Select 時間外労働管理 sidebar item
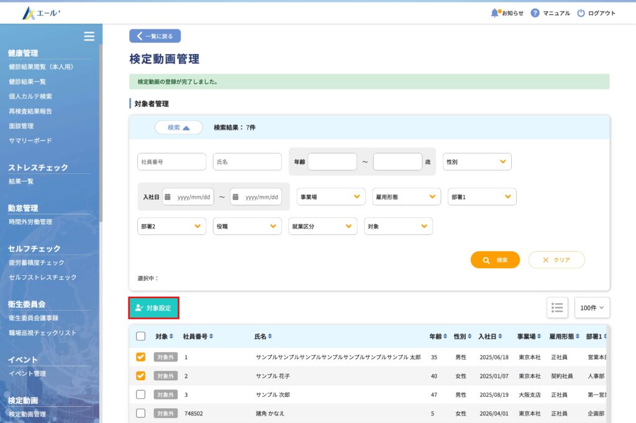 click(30, 222)
